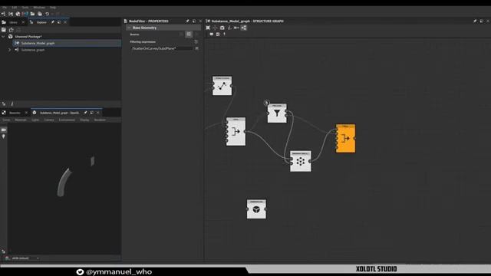The image size is (491, 276).
Task: Switch to the Explorer tab
Action: click(x=41, y=22)
